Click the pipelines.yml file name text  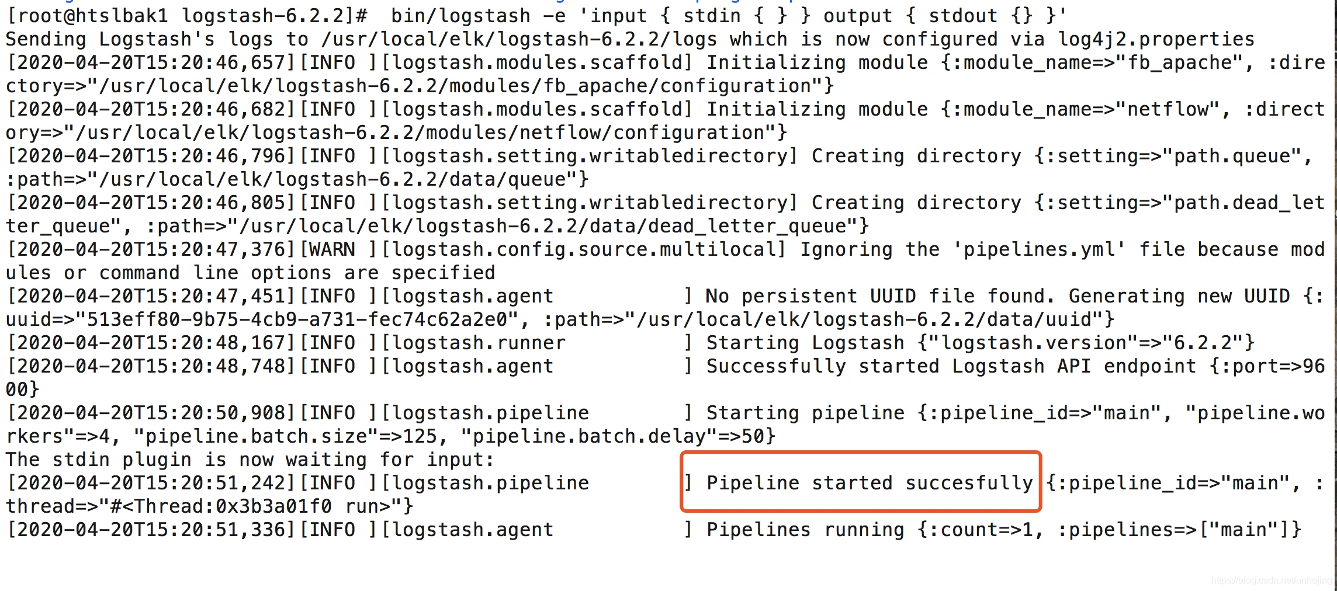coord(1039,249)
